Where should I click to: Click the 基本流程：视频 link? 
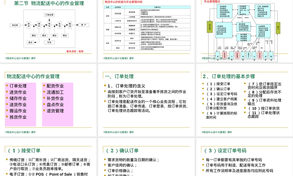pyautogui.click(x=75, y=51)
